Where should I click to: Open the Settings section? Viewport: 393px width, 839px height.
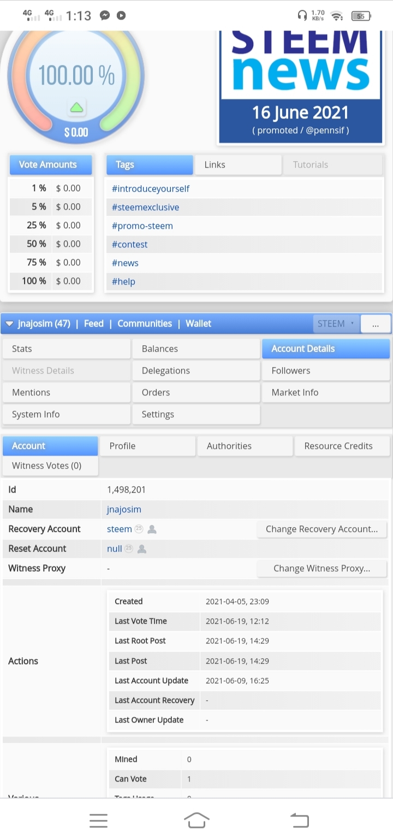[196, 414]
